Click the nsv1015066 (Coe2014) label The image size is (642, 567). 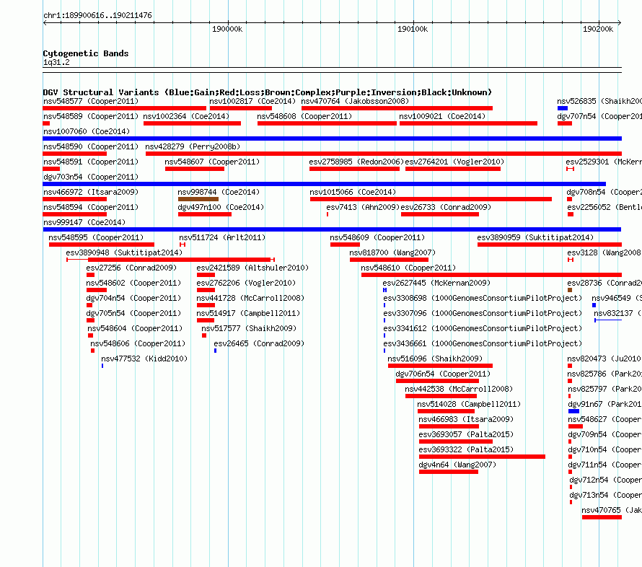[353, 192]
